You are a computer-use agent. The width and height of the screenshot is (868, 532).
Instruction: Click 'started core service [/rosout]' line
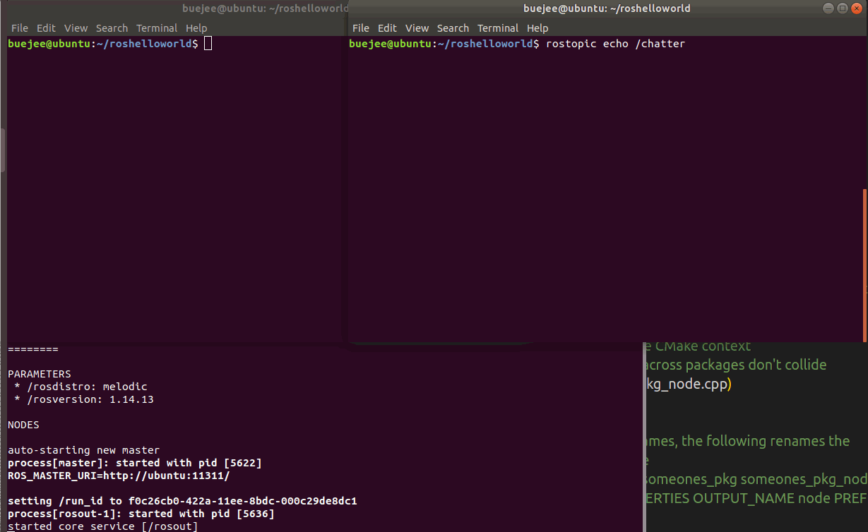click(103, 526)
